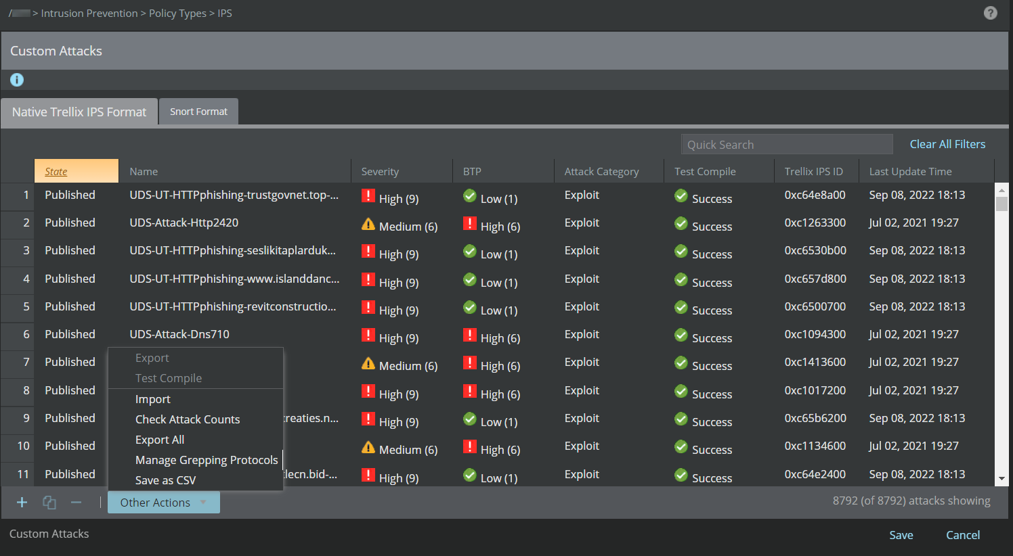
Task: Click the Medium severity warning icon in row 10
Action: (x=368, y=447)
